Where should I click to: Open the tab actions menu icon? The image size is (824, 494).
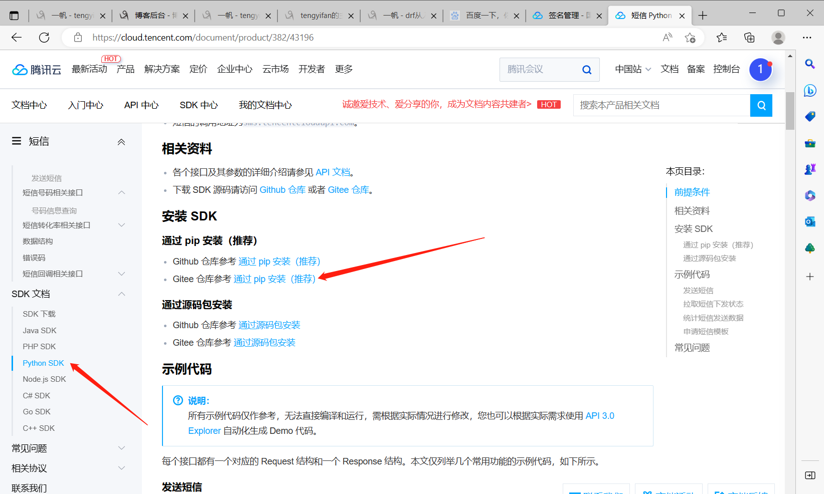[x=14, y=16]
